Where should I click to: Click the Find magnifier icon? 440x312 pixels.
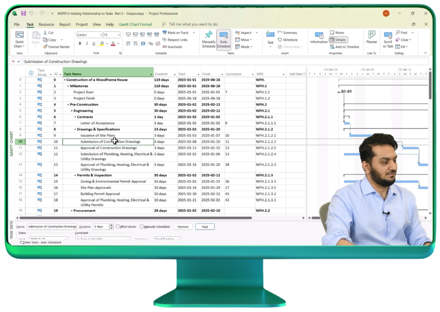[398, 33]
